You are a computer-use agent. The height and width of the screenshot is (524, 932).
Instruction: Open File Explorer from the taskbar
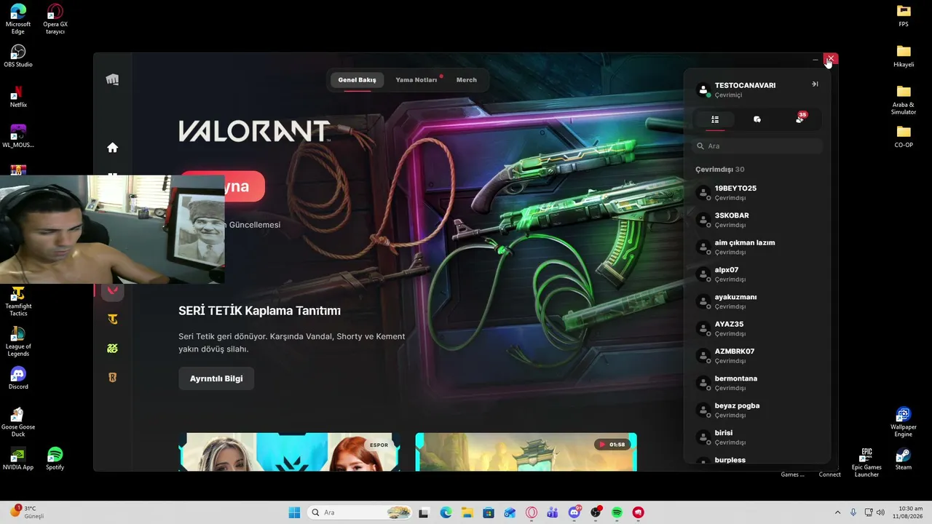point(467,512)
